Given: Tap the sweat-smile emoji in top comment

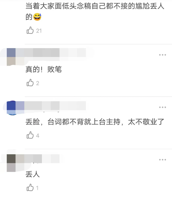Looking at the screenshot, I should coord(37,17).
